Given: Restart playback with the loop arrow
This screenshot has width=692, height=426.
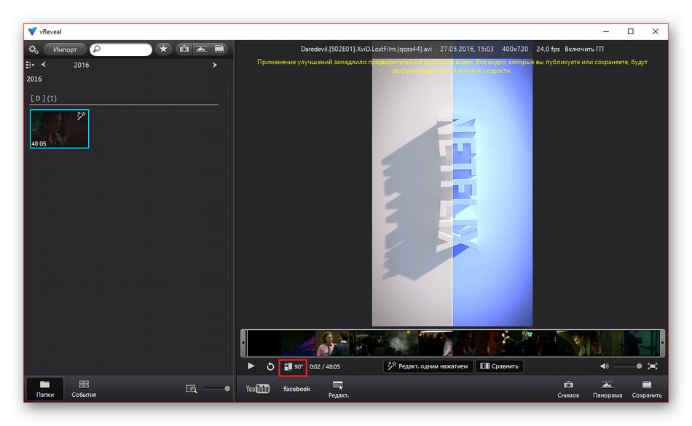Looking at the screenshot, I should (x=270, y=366).
